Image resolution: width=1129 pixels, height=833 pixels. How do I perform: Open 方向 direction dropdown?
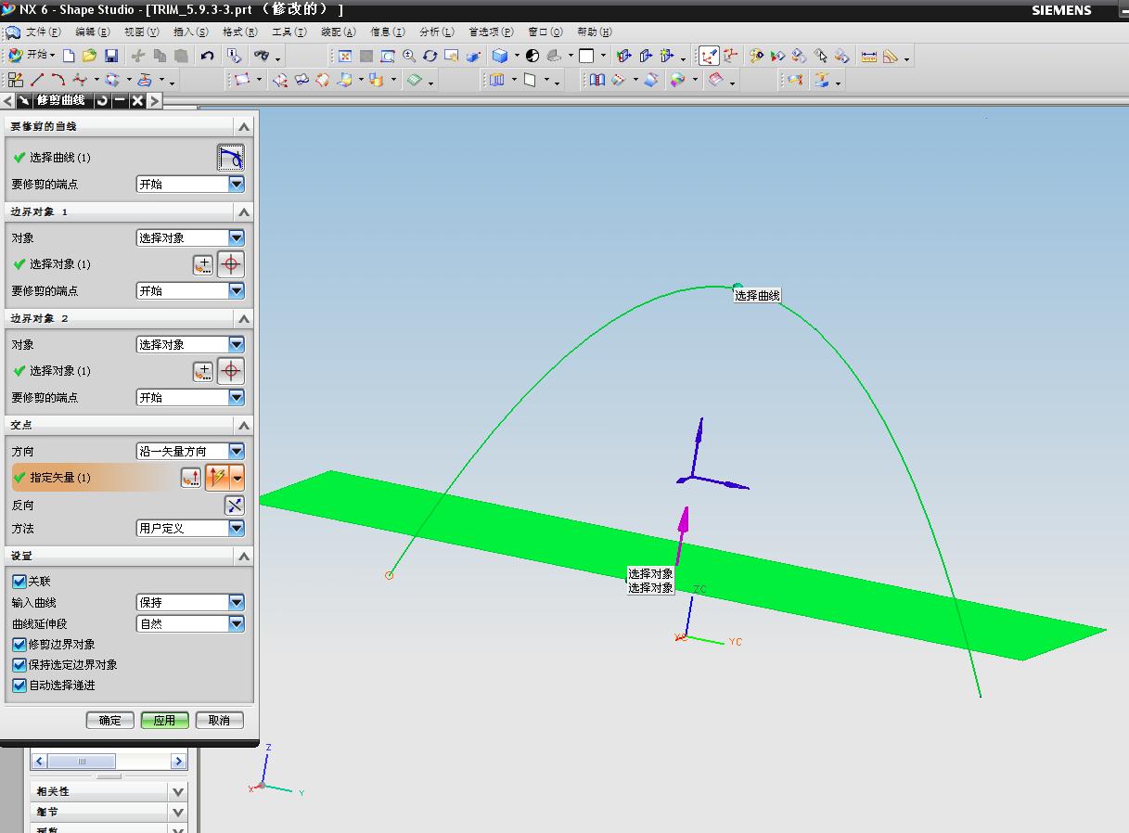click(x=237, y=451)
